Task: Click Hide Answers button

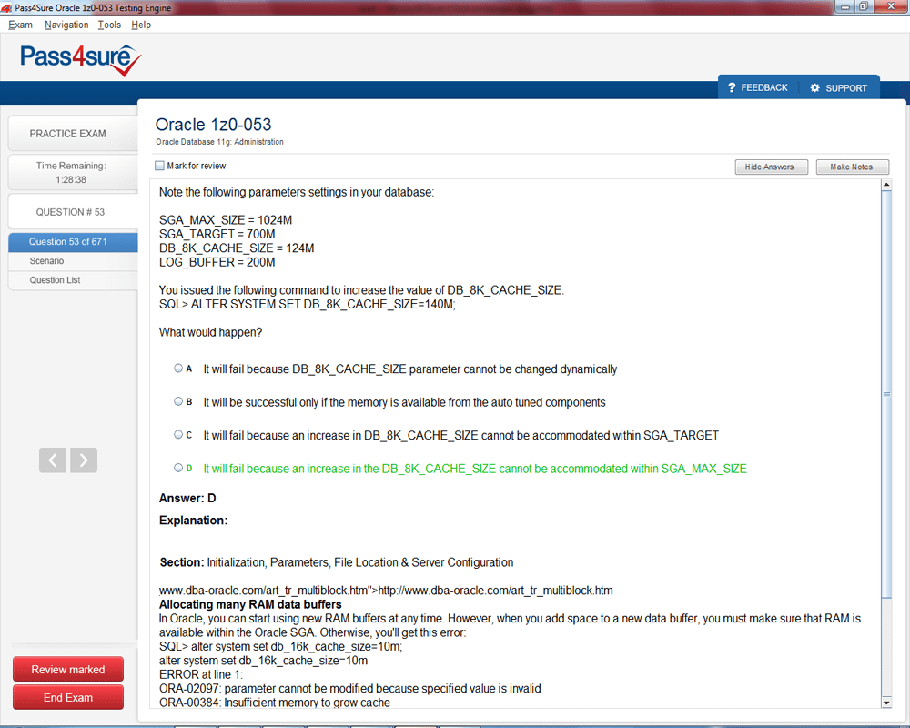Action: (772, 167)
